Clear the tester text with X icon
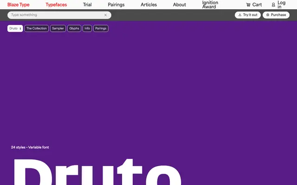Screen dimensions: 297x185 click(105, 15)
